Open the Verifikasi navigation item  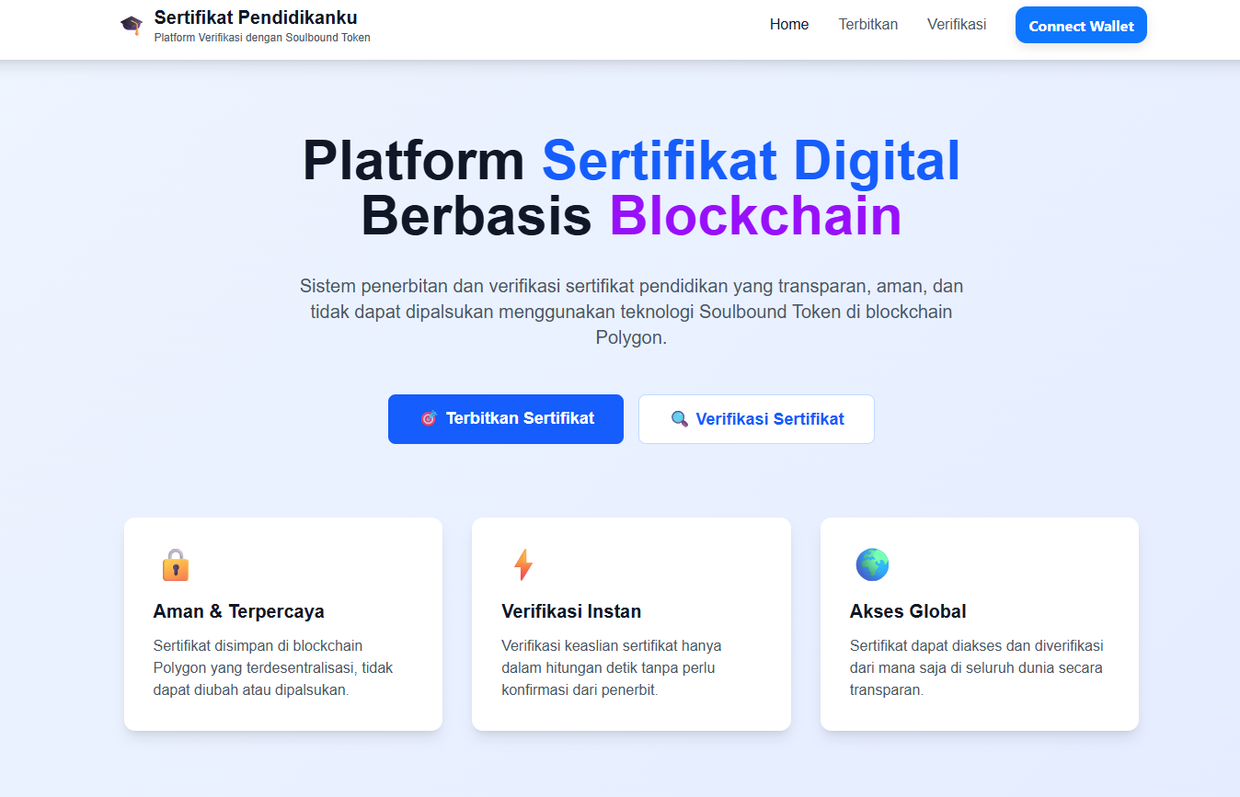click(x=957, y=24)
